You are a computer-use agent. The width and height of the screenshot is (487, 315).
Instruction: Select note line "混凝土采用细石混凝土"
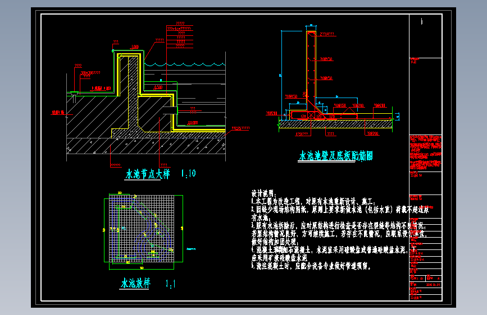334,250
